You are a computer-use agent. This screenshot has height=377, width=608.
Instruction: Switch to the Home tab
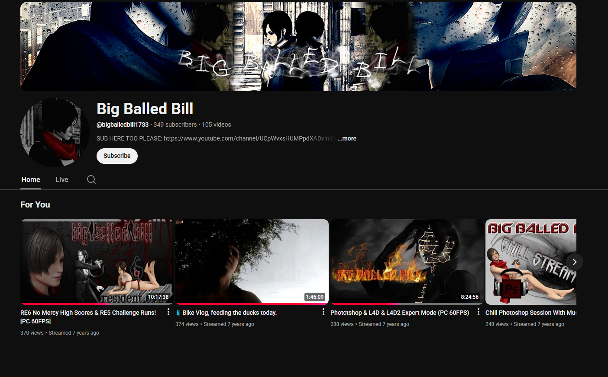click(x=31, y=179)
